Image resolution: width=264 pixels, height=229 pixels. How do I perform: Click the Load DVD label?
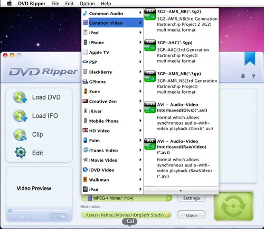point(46,97)
